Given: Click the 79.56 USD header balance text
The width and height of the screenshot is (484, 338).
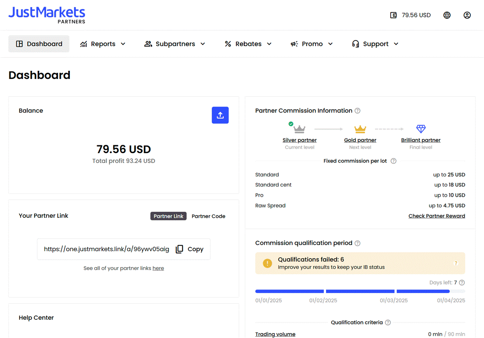Looking at the screenshot, I should point(416,15).
